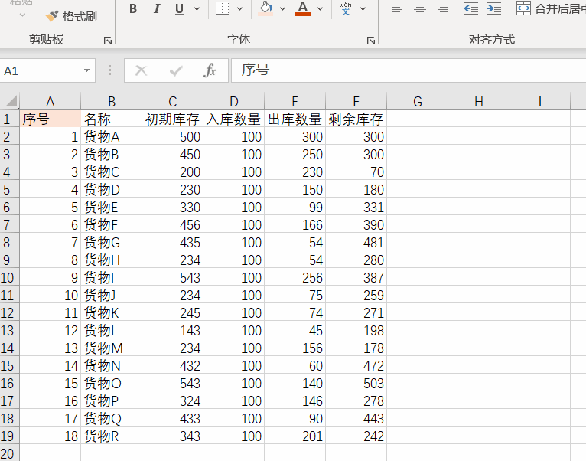Select row 1 header

point(9,119)
